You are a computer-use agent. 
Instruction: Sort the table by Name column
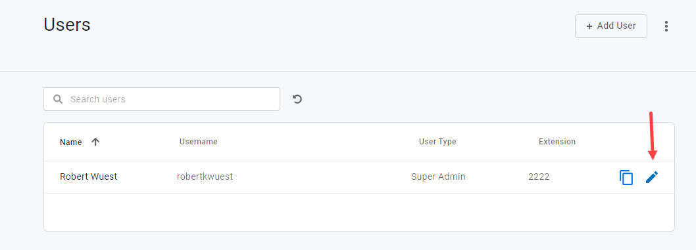[x=71, y=142]
